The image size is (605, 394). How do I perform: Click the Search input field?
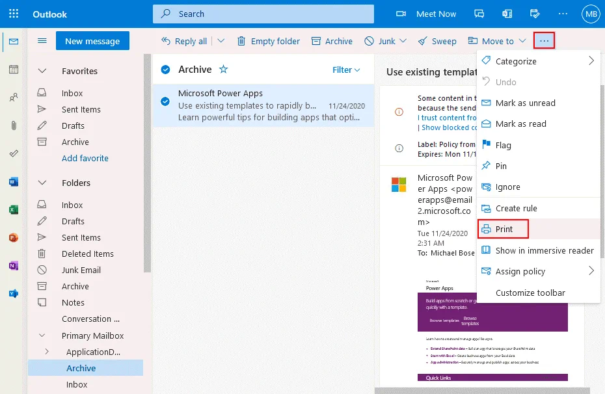point(273,14)
